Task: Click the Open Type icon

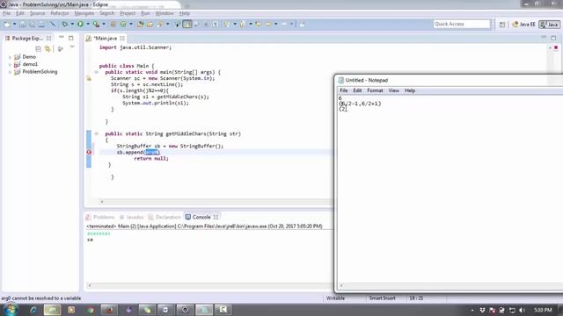Action: tap(141, 25)
